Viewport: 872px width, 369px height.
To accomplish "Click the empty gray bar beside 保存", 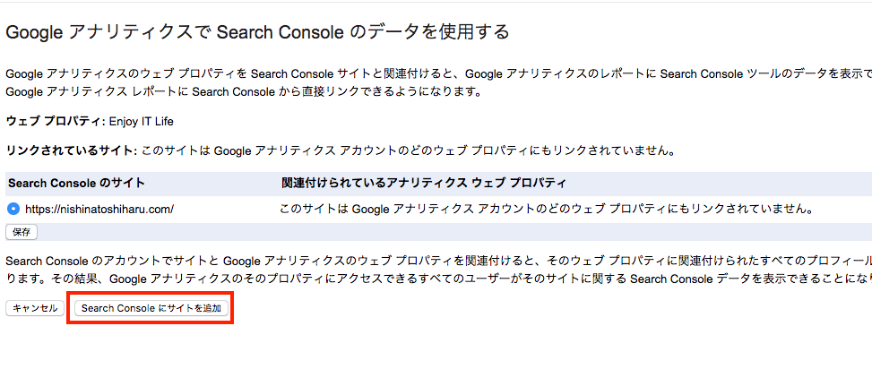I will (x=448, y=232).
